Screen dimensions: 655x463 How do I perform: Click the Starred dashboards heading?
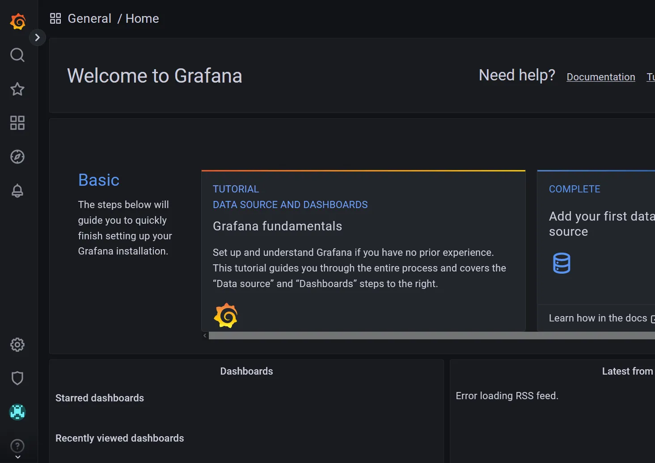coord(100,398)
